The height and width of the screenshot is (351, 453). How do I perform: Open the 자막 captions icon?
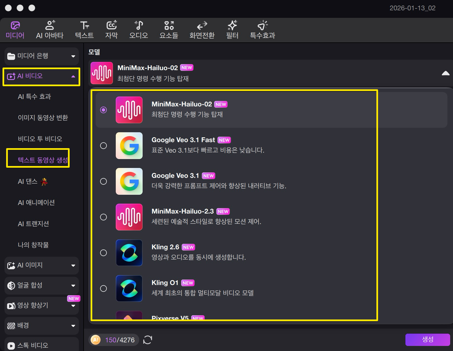click(x=112, y=25)
